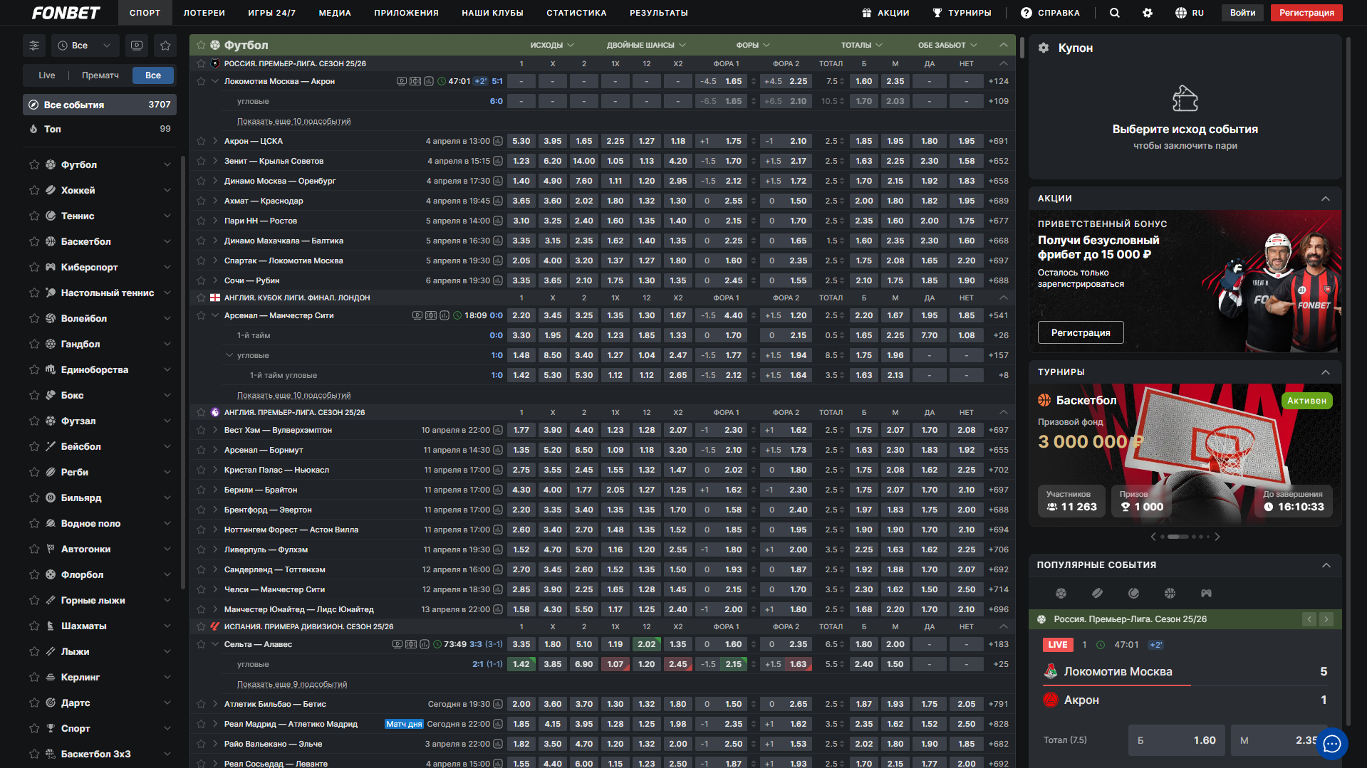Open the support chat bubble

tap(1332, 744)
